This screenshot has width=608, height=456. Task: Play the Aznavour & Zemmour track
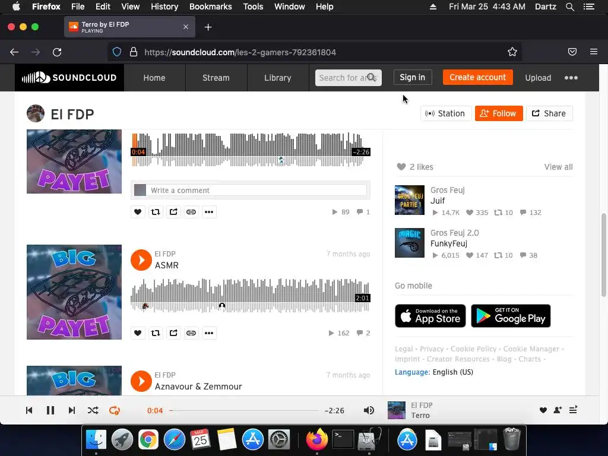[x=141, y=381]
